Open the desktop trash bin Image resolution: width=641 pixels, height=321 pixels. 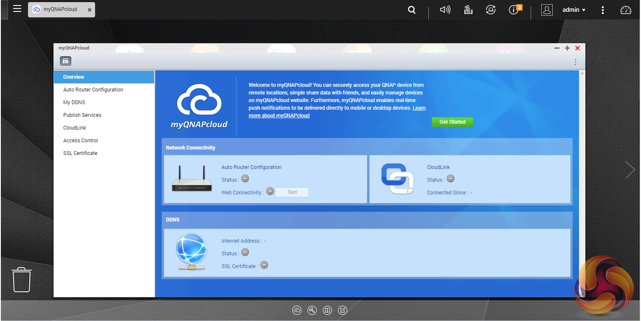[22, 279]
